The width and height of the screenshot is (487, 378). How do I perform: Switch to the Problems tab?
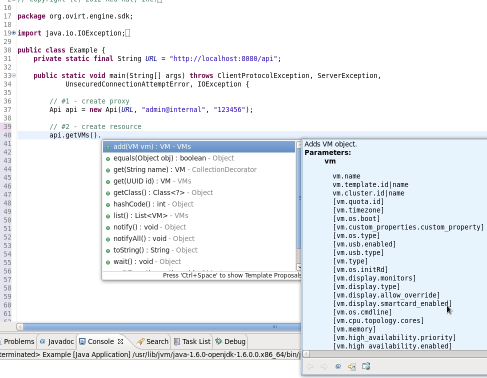[19, 341]
